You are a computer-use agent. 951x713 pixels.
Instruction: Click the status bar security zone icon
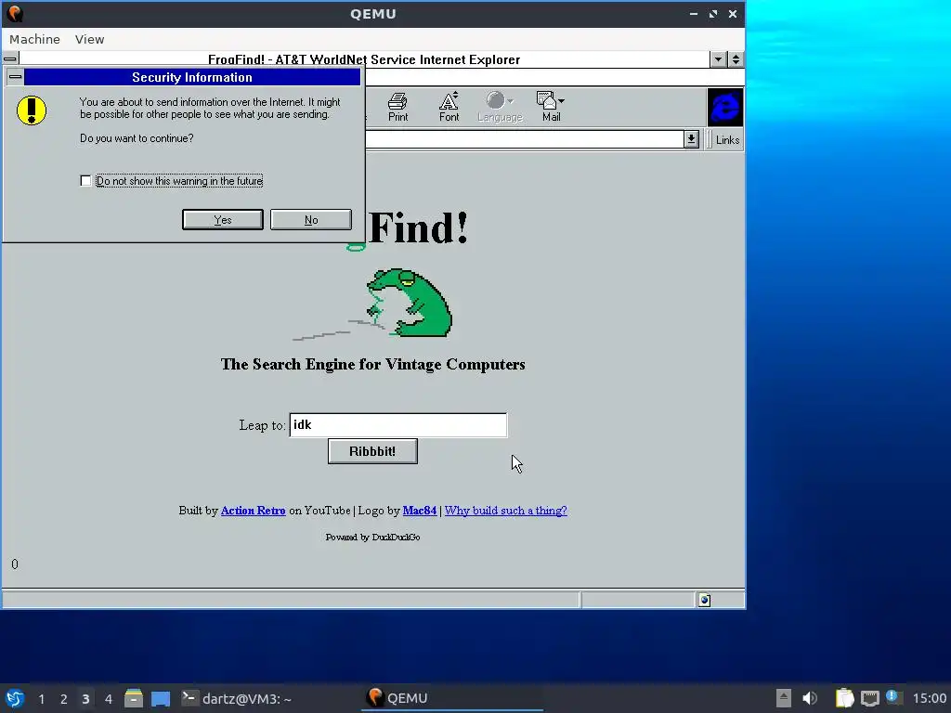point(704,601)
